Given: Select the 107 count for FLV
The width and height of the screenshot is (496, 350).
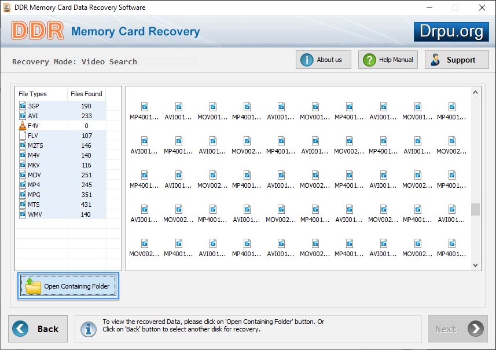Looking at the screenshot, I should tap(87, 135).
